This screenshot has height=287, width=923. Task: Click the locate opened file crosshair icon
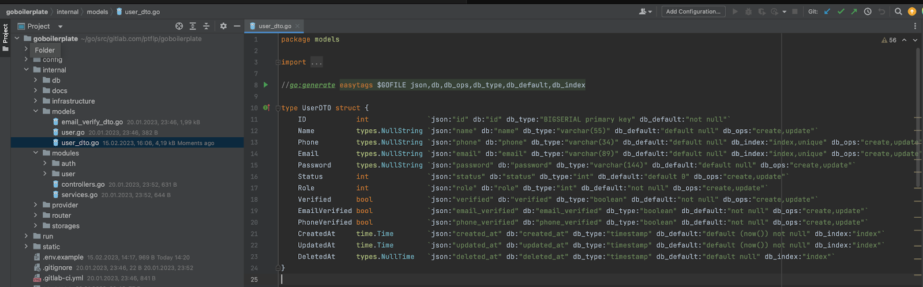pyautogui.click(x=179, y=26)
